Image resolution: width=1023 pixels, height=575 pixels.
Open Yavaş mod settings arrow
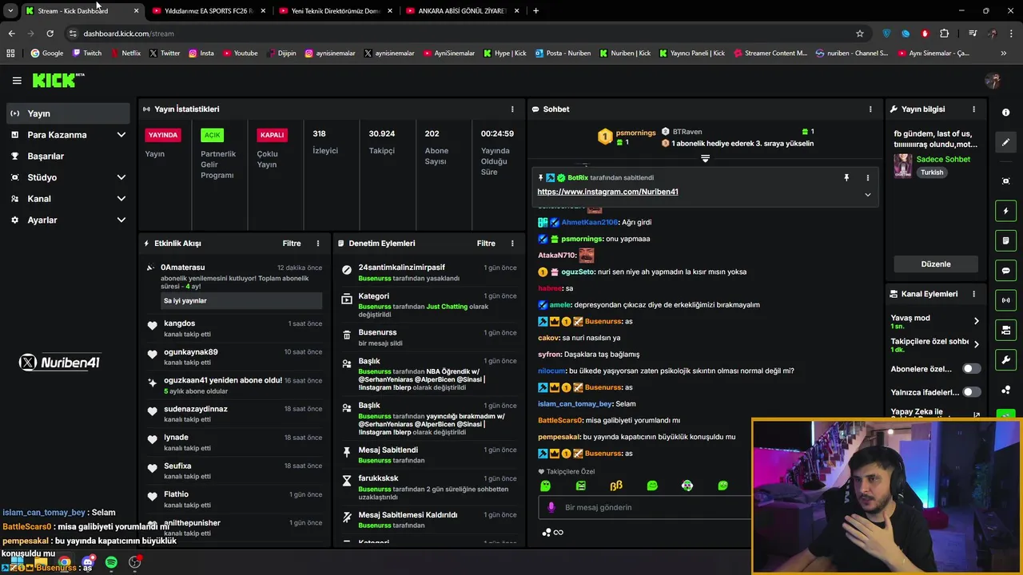click(976, 321)
